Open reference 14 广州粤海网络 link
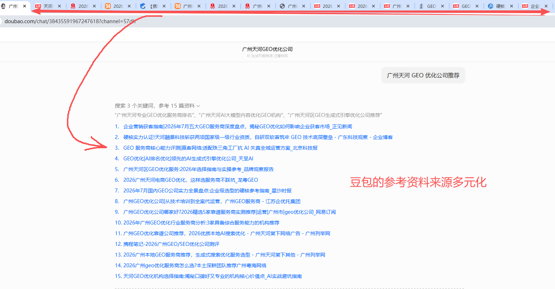 coord(195,265)
